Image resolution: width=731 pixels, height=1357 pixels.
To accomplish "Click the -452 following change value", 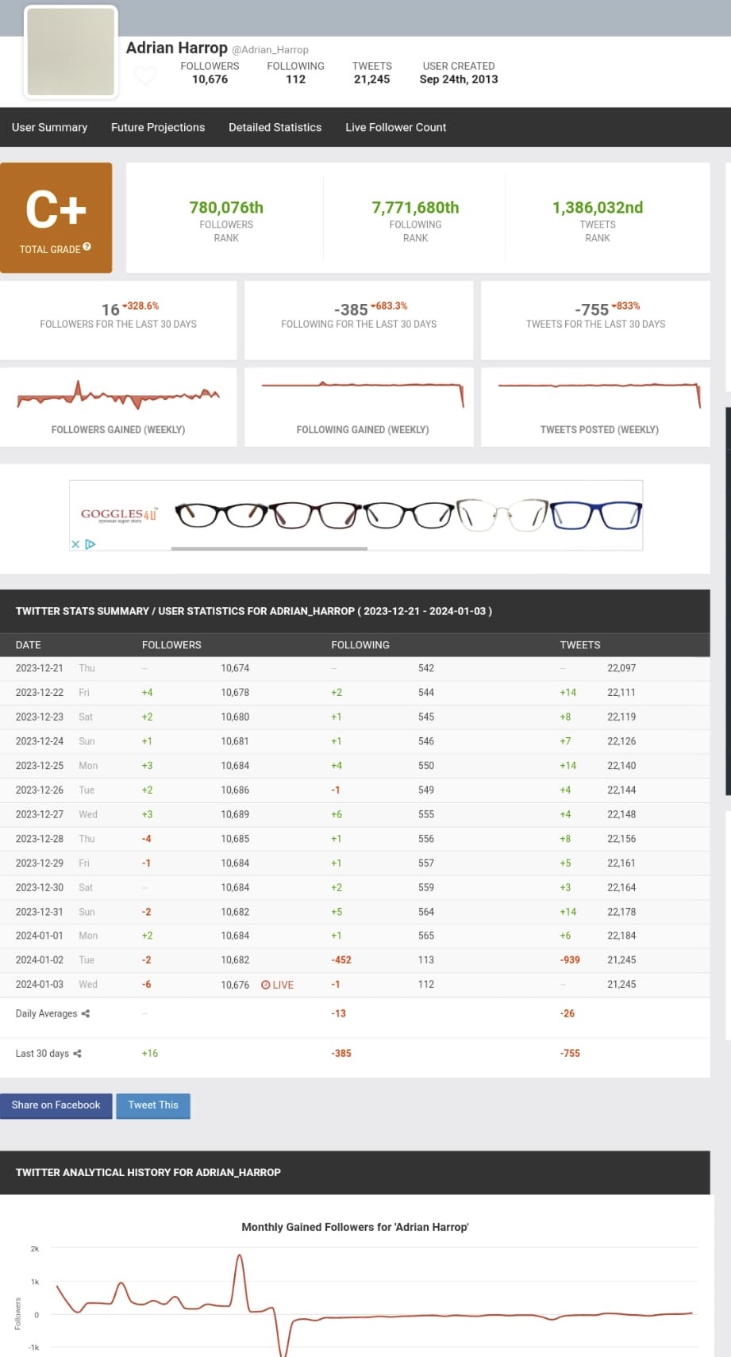I will 341,960.
